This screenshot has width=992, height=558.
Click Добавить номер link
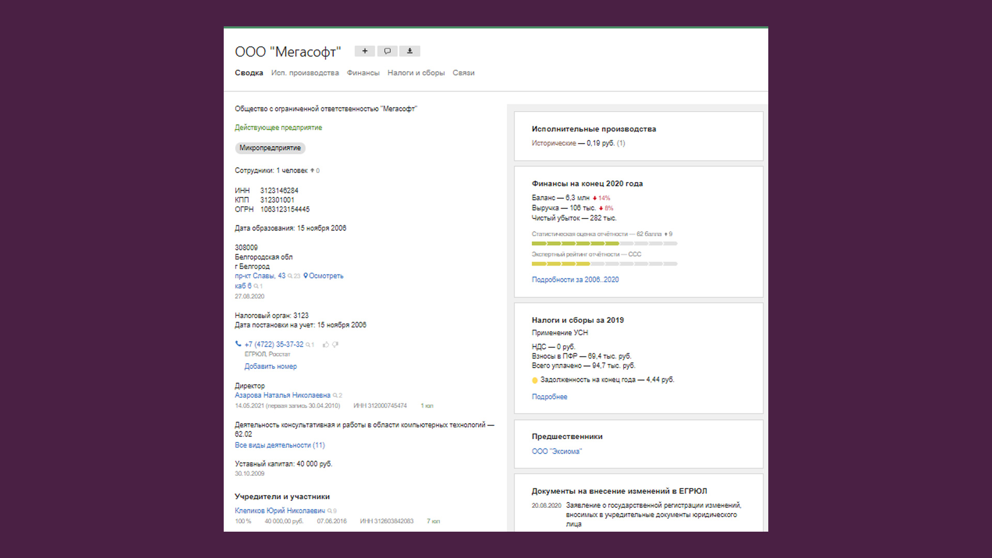pyautogui.click(x=271, y=366)
